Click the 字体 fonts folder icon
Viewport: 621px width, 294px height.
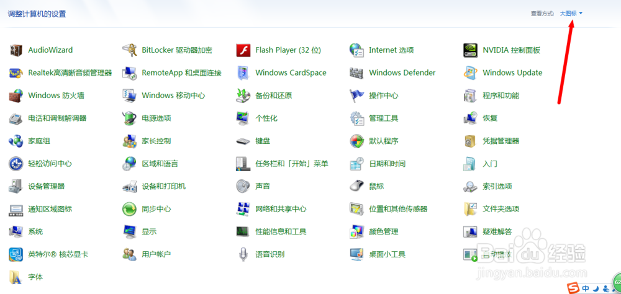tap(16, 277)
